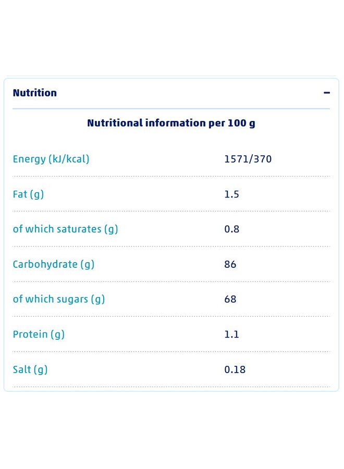Click the blue divider under Nutrition header
344x469 pixels.
click(x=171, y=108)
